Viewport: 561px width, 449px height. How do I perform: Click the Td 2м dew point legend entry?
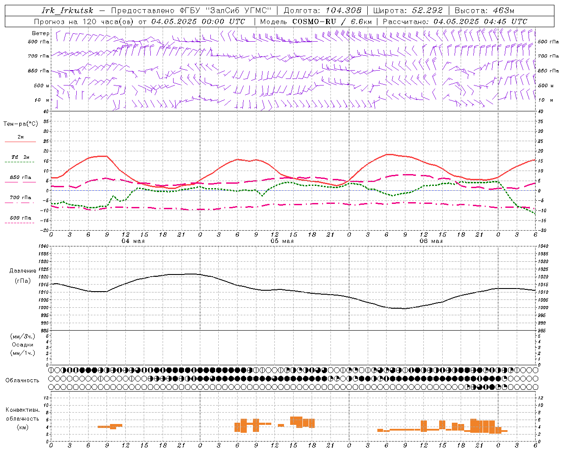click(x=21, y=157)
